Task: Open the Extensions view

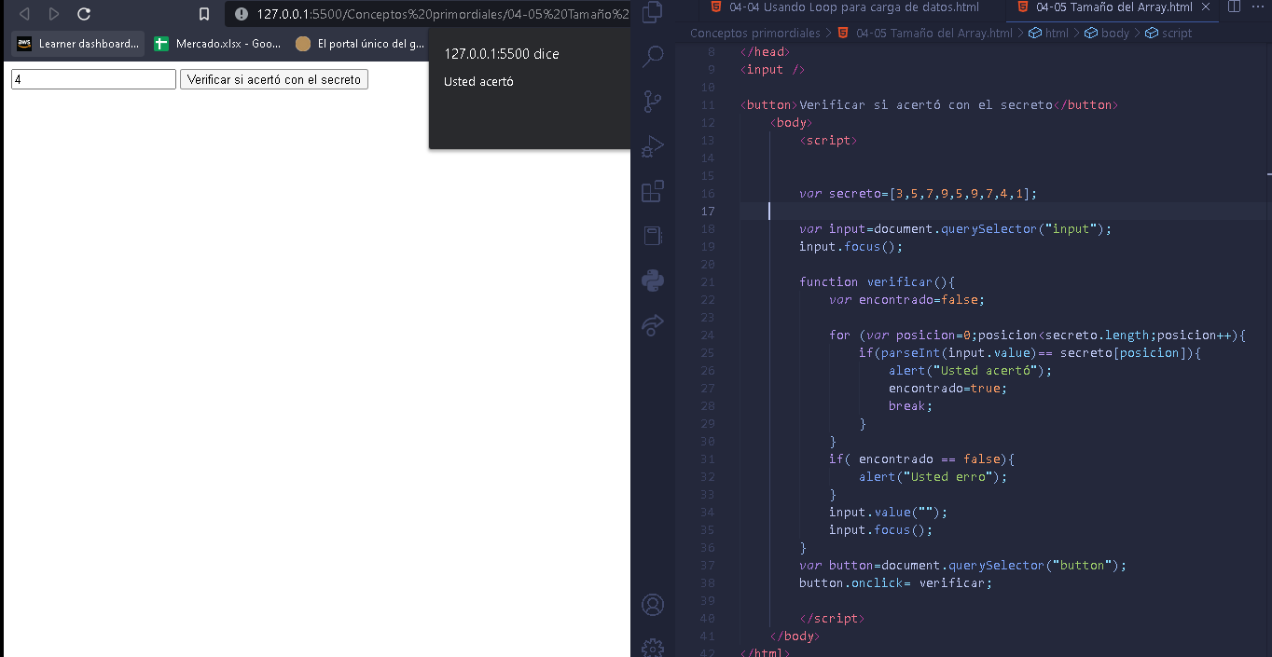Action: [x=653, y=191]
